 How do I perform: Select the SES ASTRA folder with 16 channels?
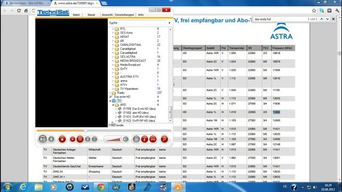coord(128,57)
